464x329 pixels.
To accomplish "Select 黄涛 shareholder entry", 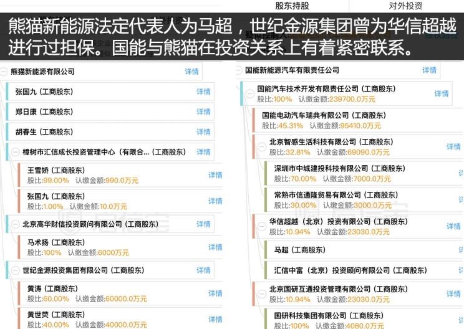I will pos(120,293).
